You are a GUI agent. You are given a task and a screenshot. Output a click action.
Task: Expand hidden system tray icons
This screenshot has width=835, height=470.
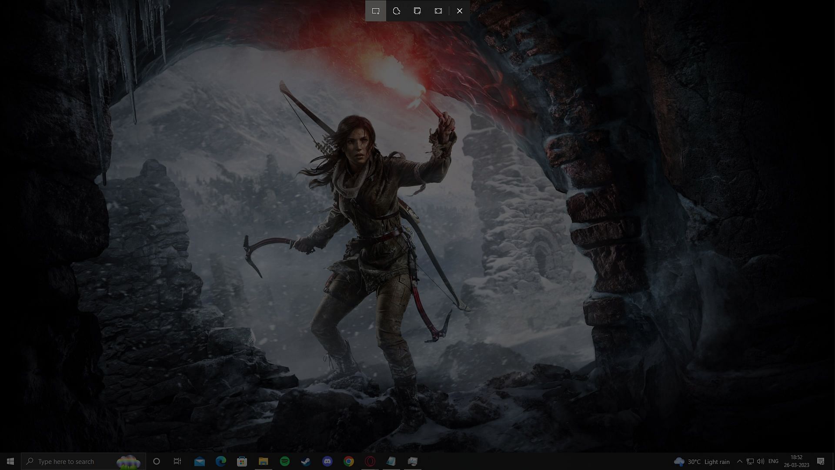(739, 461)
